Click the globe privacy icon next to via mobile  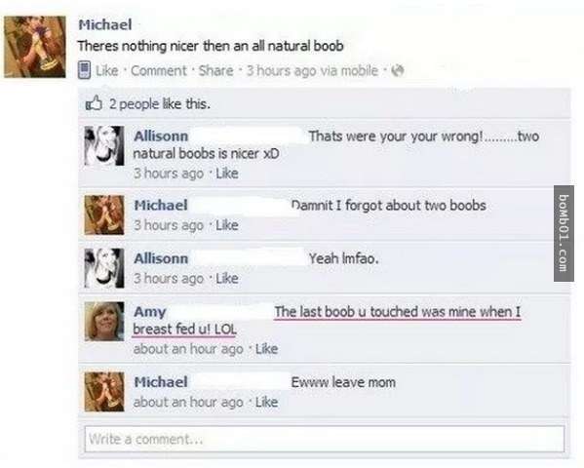[x=398, y=70]
